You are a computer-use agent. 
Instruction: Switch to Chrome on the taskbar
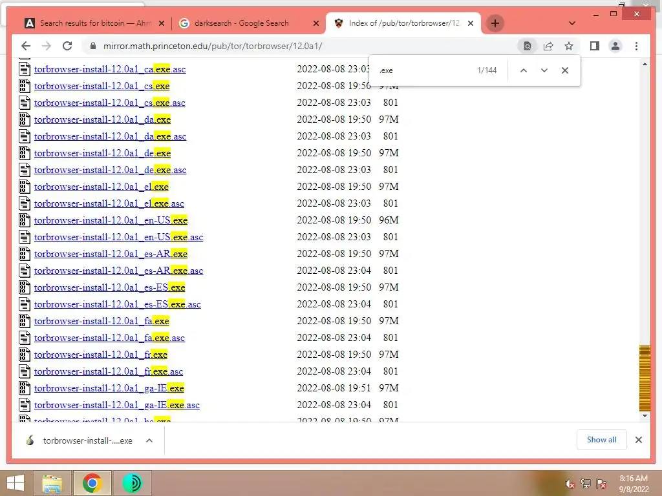point(92,483)
